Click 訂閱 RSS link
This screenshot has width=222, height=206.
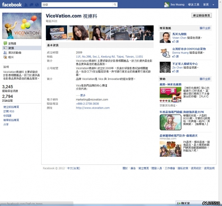pyautogui.click(x=9, y=111)
